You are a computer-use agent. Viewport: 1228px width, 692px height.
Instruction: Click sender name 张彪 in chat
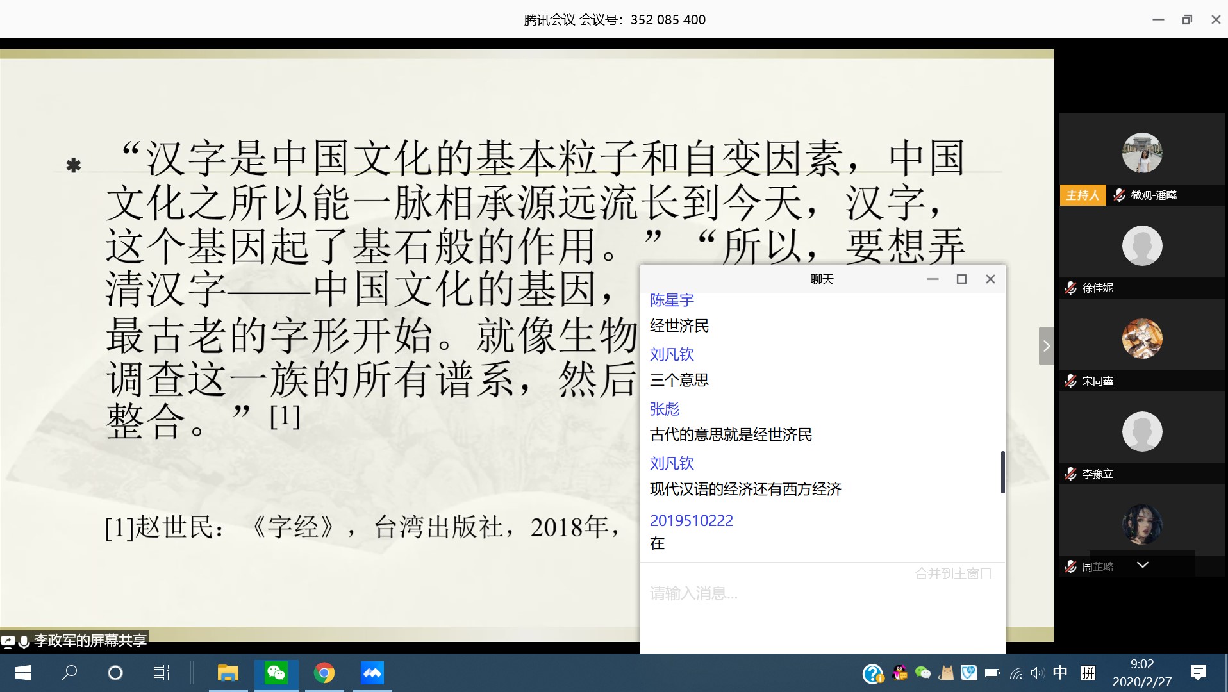[x=664, y=409]
